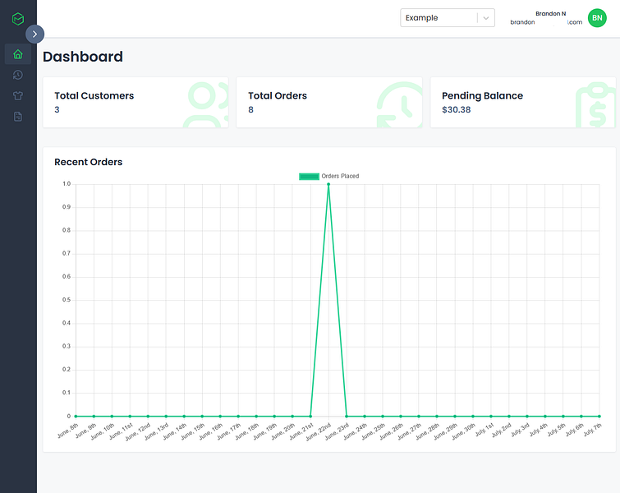The image size is (620, 493).
Task: Open the order history clock icon
Action: (18, 75)
